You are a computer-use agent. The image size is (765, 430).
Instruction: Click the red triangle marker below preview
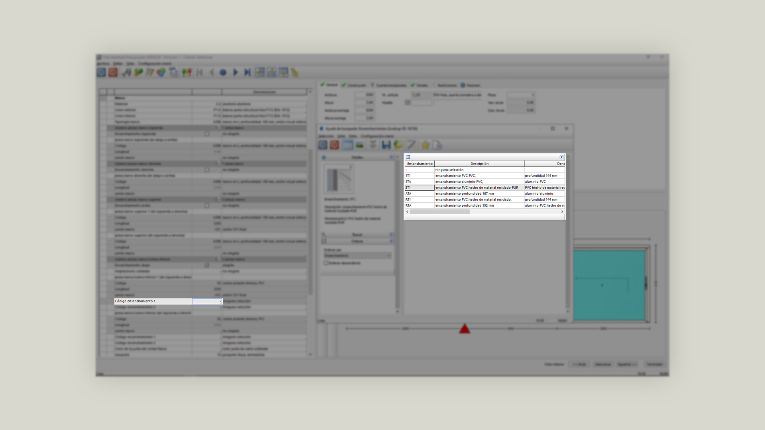[x=465, y=329]
